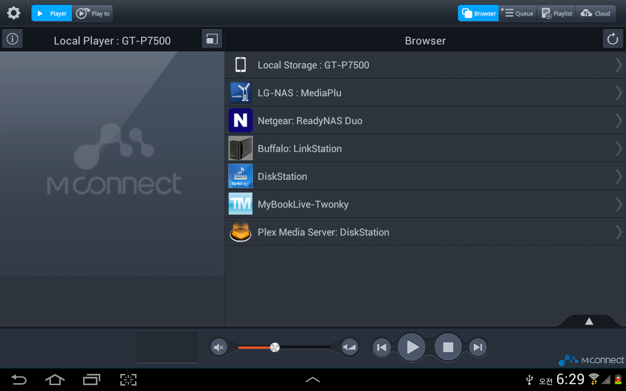Click the empty album art thumbnail
This screenshot has width=626, height=391.
pos(167,348)
